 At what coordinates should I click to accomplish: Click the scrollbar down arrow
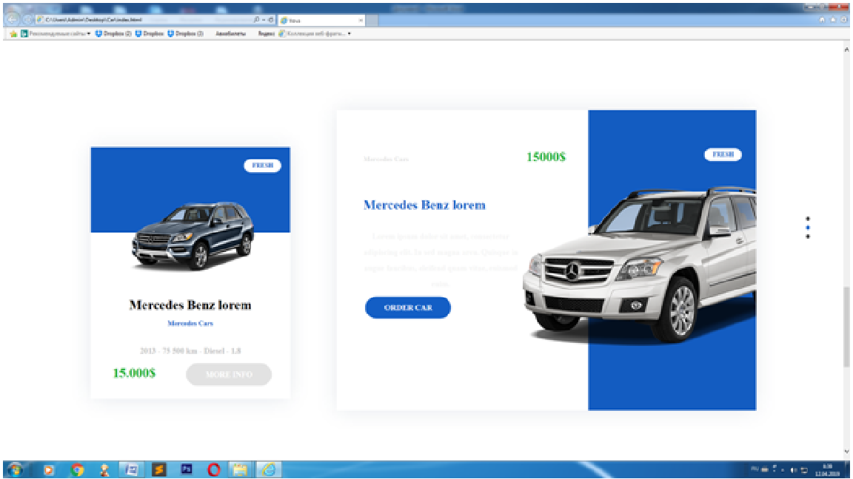tap(846, 452)
